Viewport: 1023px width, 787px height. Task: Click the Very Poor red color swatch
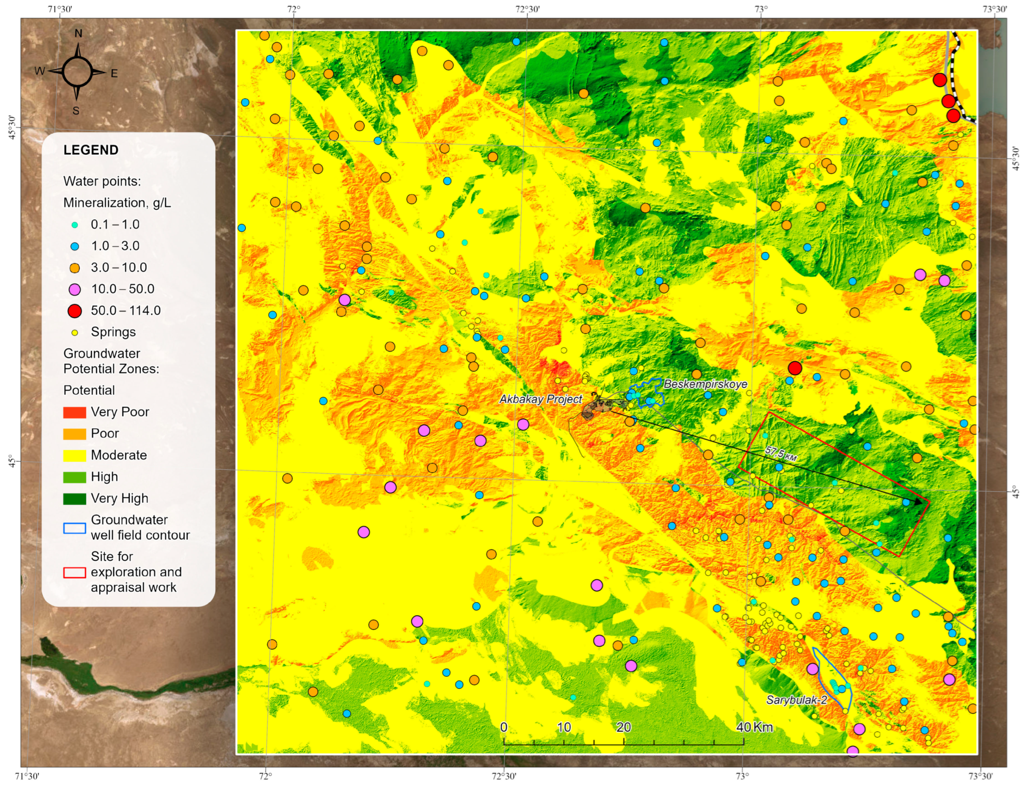coord(74,412)
